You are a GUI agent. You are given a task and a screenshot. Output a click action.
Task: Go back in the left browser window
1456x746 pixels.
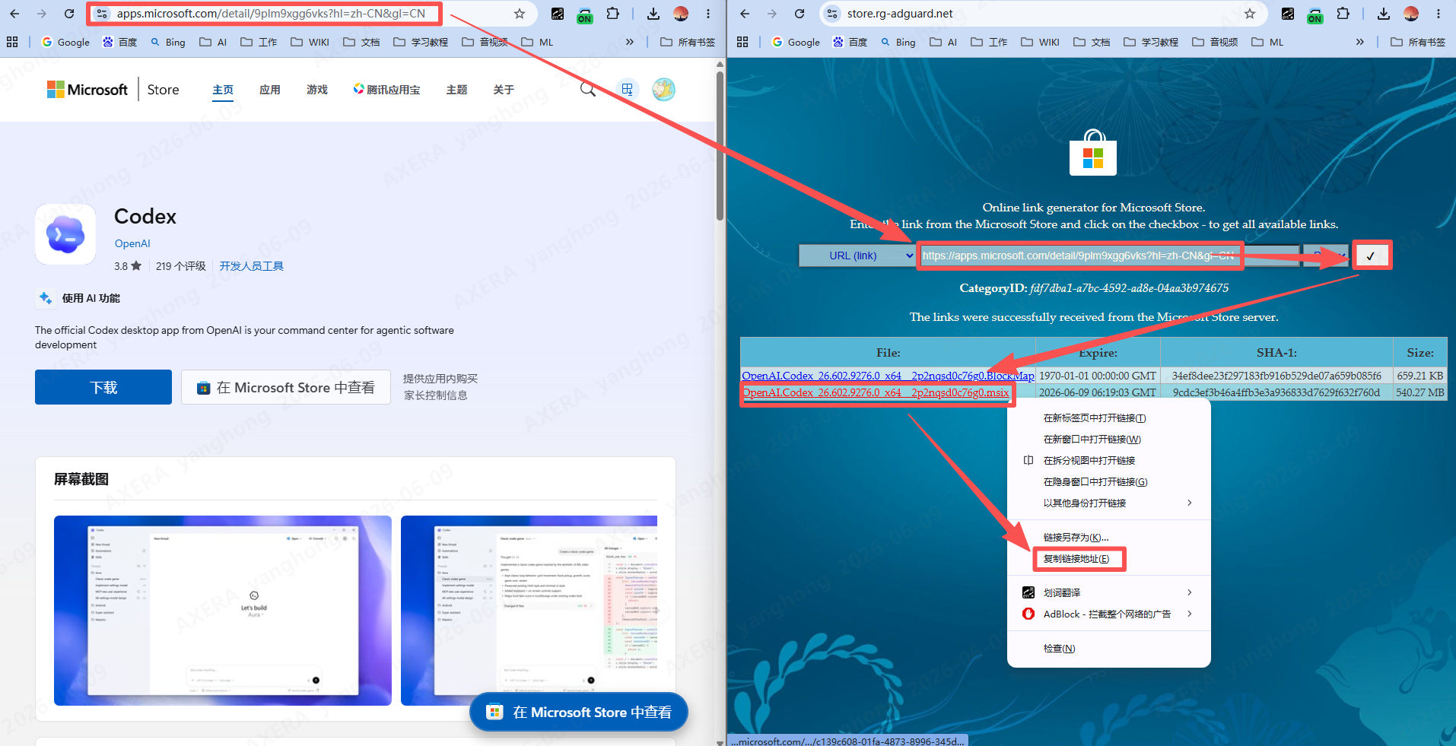(x=14, y=14)
